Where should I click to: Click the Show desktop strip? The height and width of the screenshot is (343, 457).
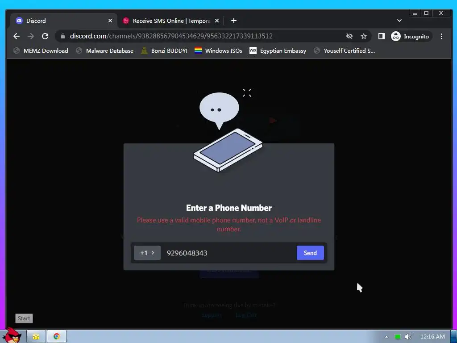click(453, 337)
